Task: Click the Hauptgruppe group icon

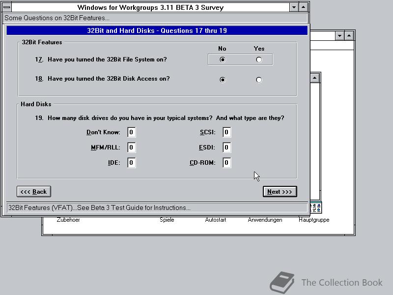Action: point(316,207)
